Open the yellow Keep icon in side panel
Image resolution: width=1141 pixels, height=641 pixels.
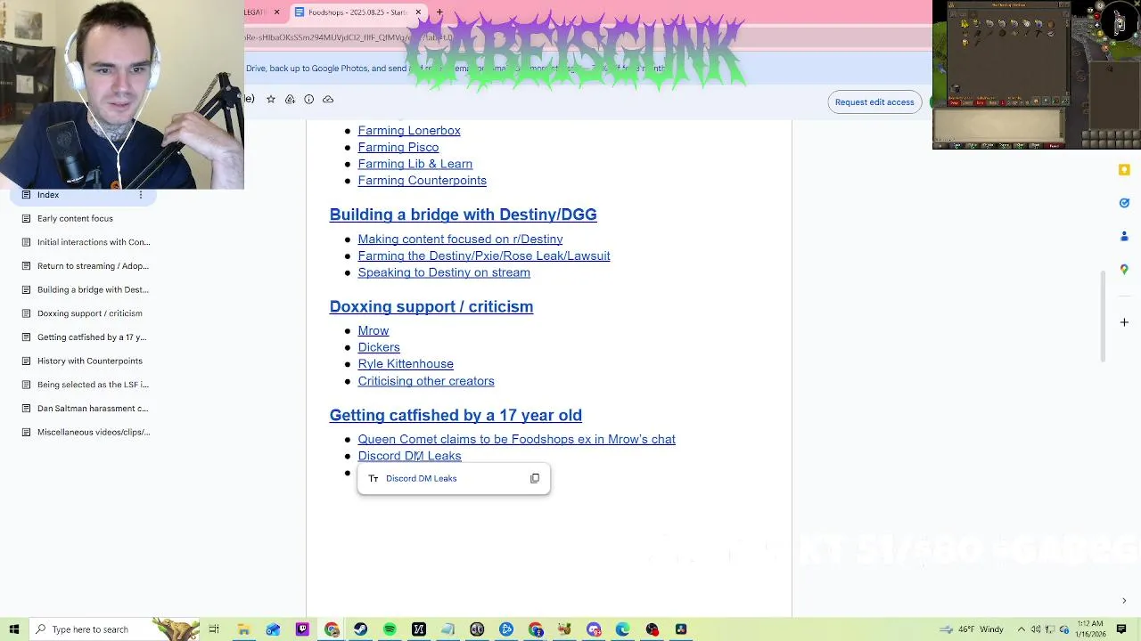[x=1124, y=169]
